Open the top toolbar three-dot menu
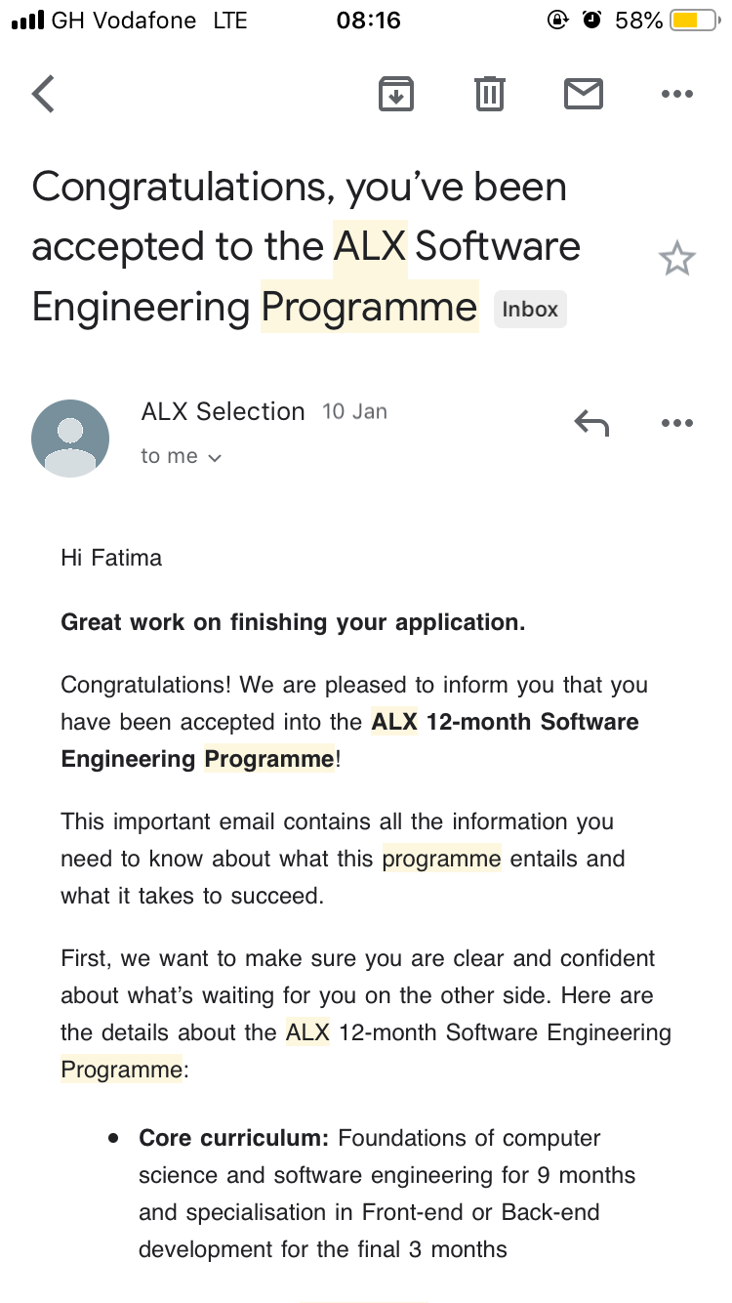 (677, 95)
